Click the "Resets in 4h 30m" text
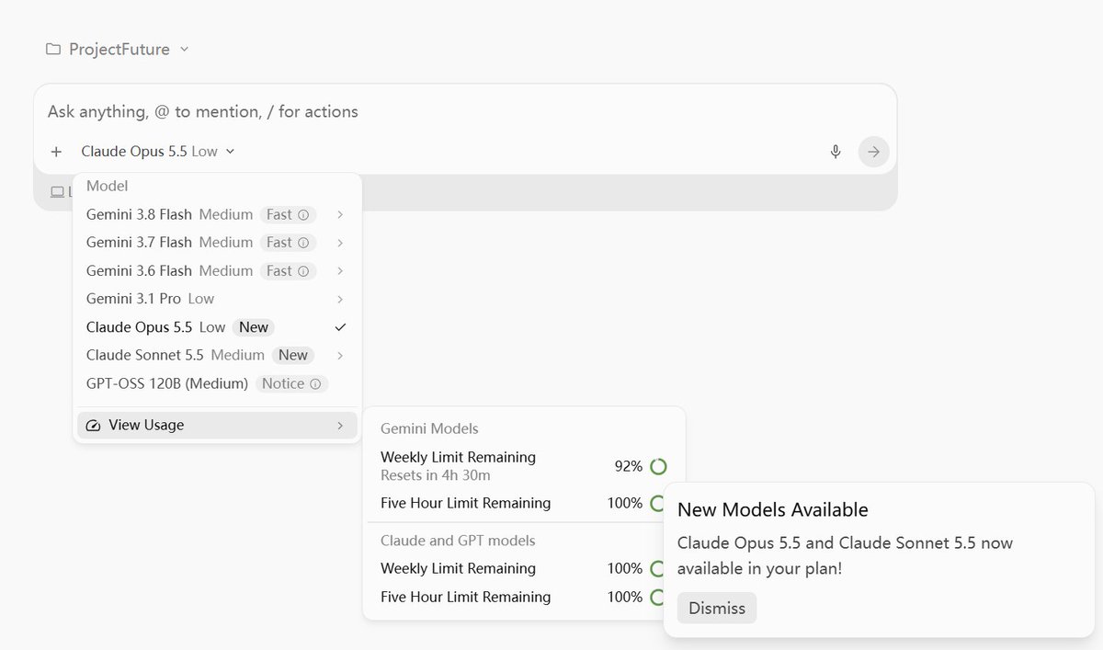This screenshot has height=650, width=1103. (x=436, y=475)
